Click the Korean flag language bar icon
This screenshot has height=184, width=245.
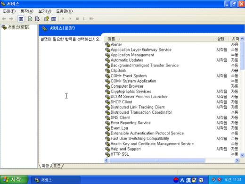176,180
